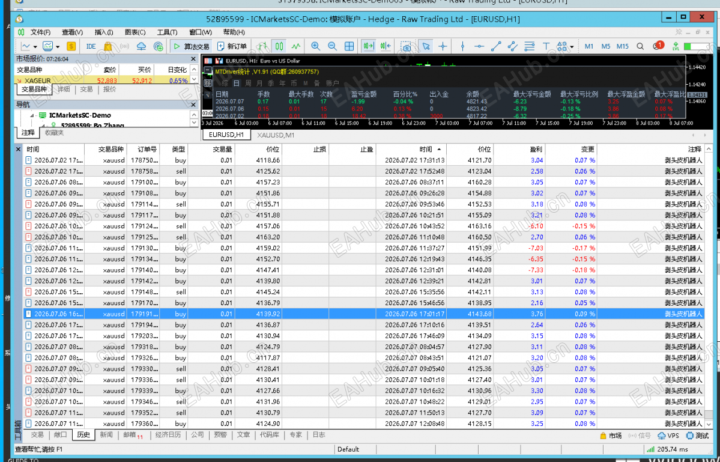Viewport: 720px width, 462px height.
Task: Open the 日志 tab in toolbox
Action: [319, 434]
